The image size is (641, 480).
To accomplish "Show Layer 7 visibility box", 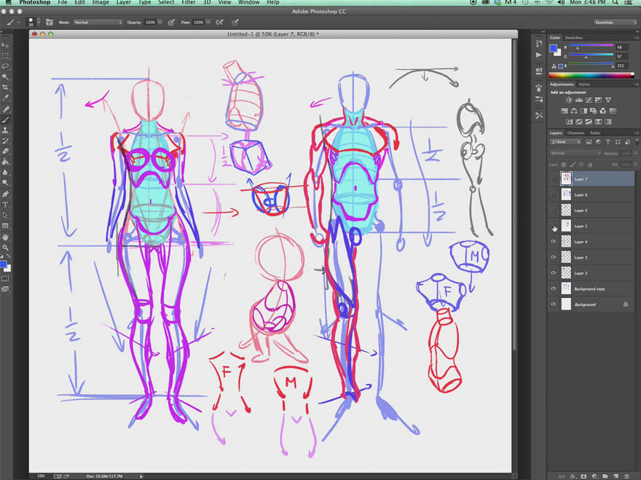I will [x=553, y=178].
